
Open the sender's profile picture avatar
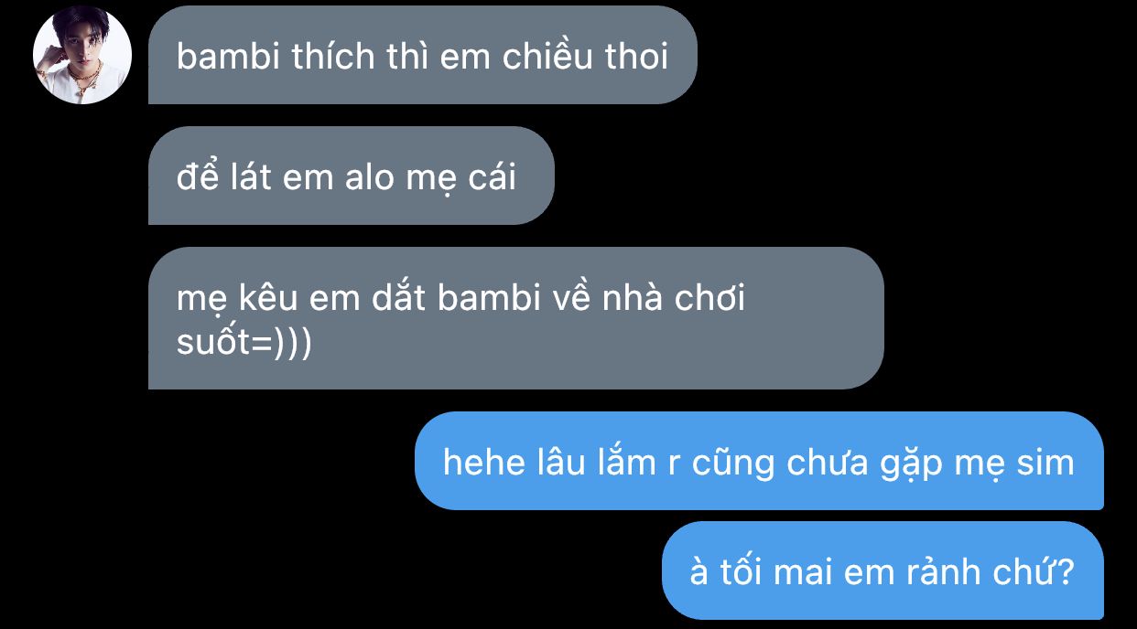click(82, 55)
